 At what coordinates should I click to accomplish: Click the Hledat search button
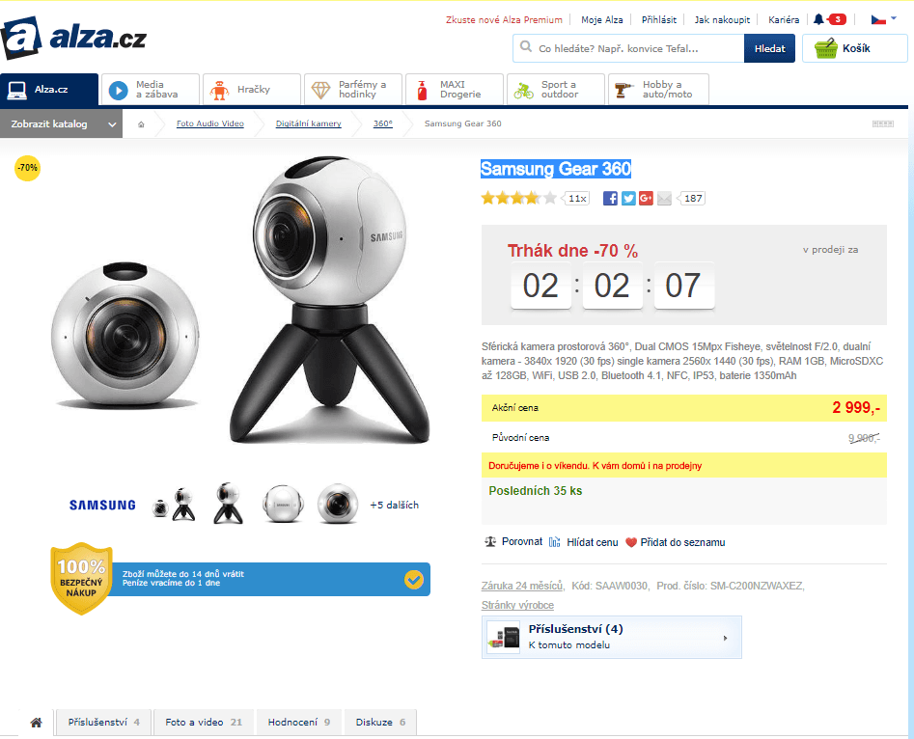tap(769, 48)
